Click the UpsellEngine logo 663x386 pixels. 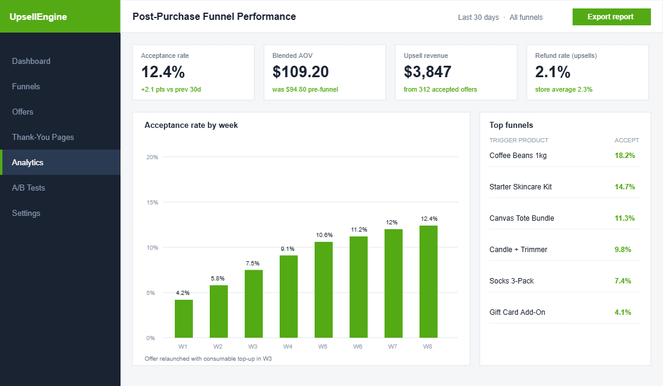(x=38, y=17)
